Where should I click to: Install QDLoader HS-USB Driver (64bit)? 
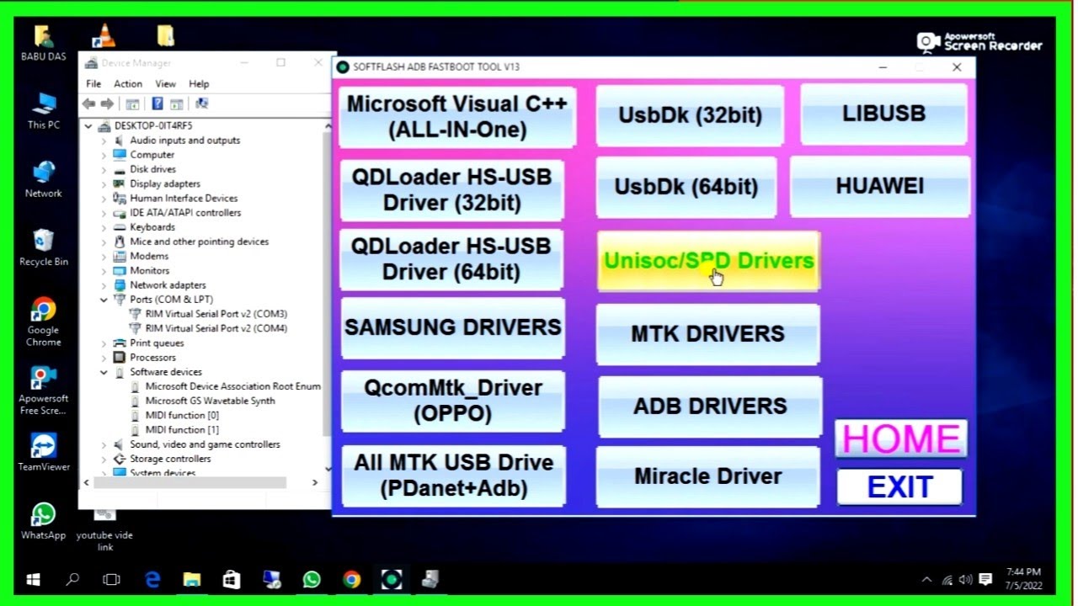[451, 259]
